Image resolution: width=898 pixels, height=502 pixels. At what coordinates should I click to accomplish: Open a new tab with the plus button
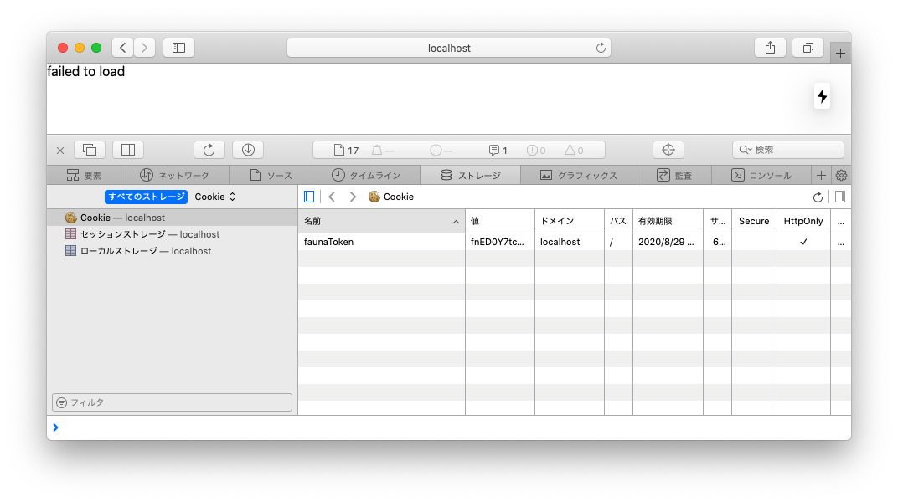pos(840,54)
